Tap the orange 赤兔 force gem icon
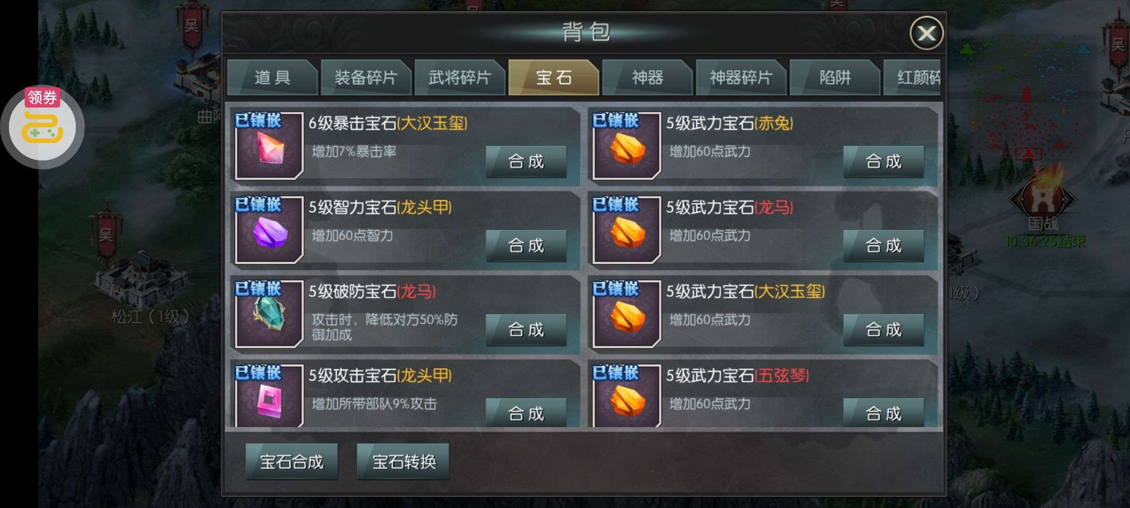 pyautogui.click(x=627, y=146)
